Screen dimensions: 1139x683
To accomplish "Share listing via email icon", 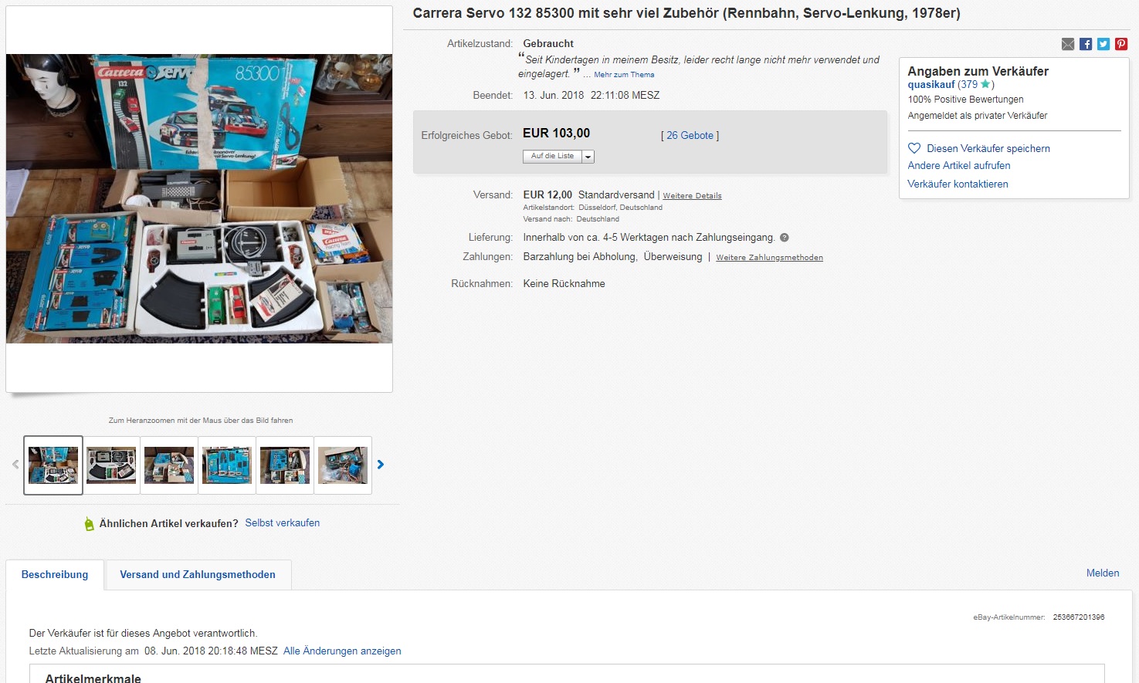I will point(1068,44).
